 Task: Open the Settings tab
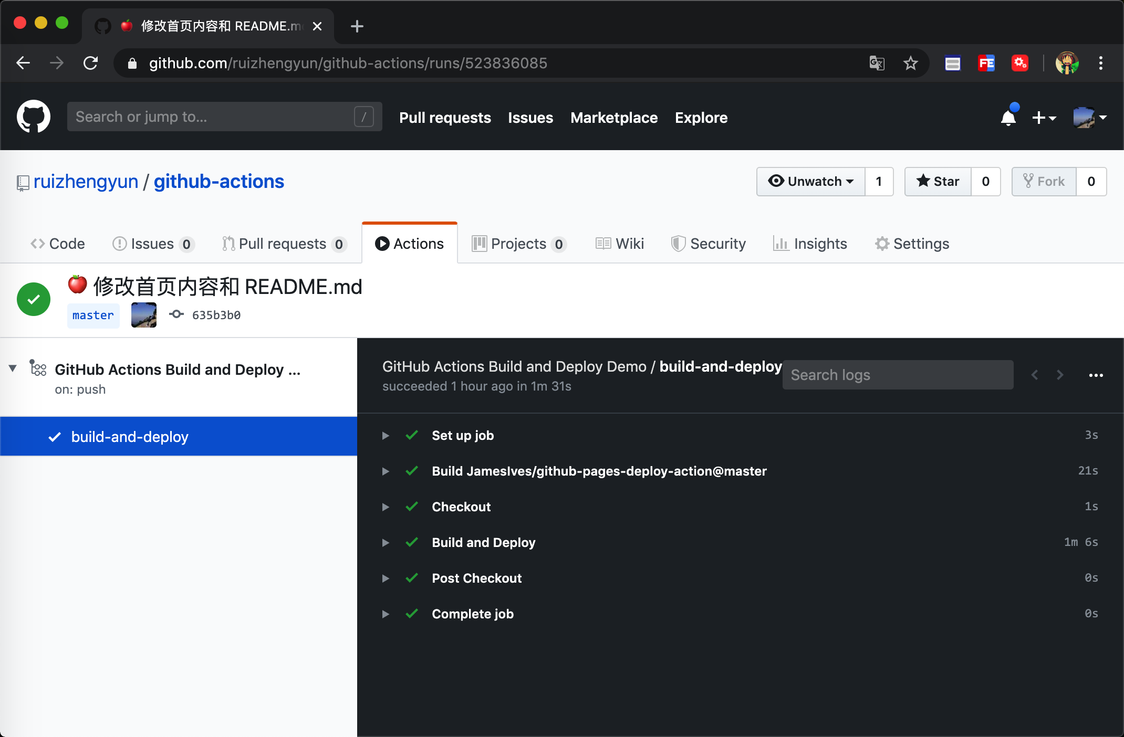pyautogui.click(x=912, y=244)
